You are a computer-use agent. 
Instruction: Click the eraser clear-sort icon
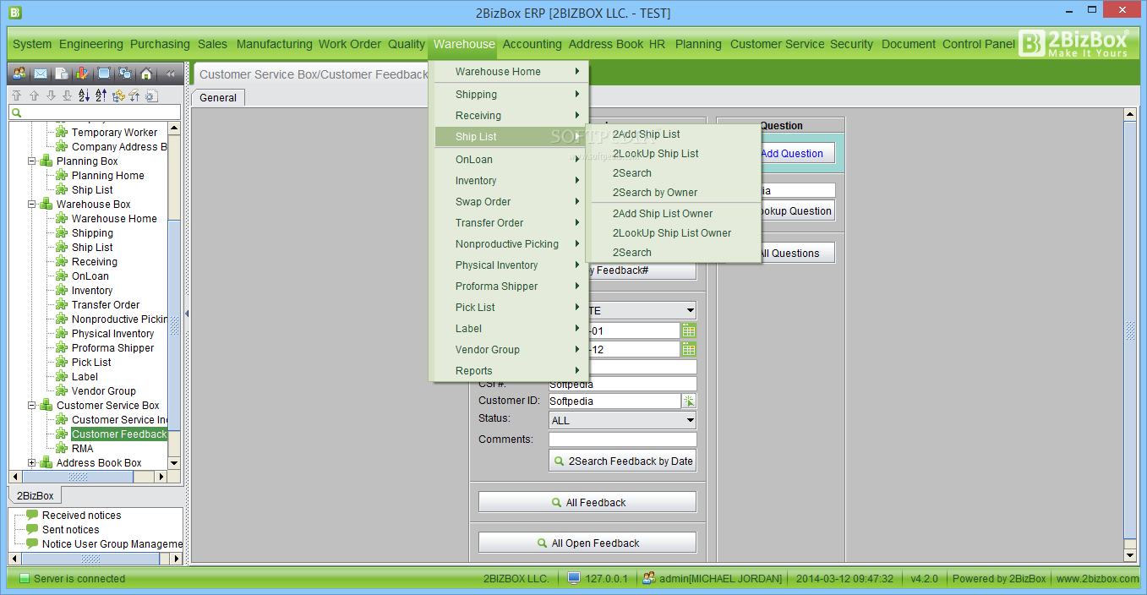pos(134,96)
